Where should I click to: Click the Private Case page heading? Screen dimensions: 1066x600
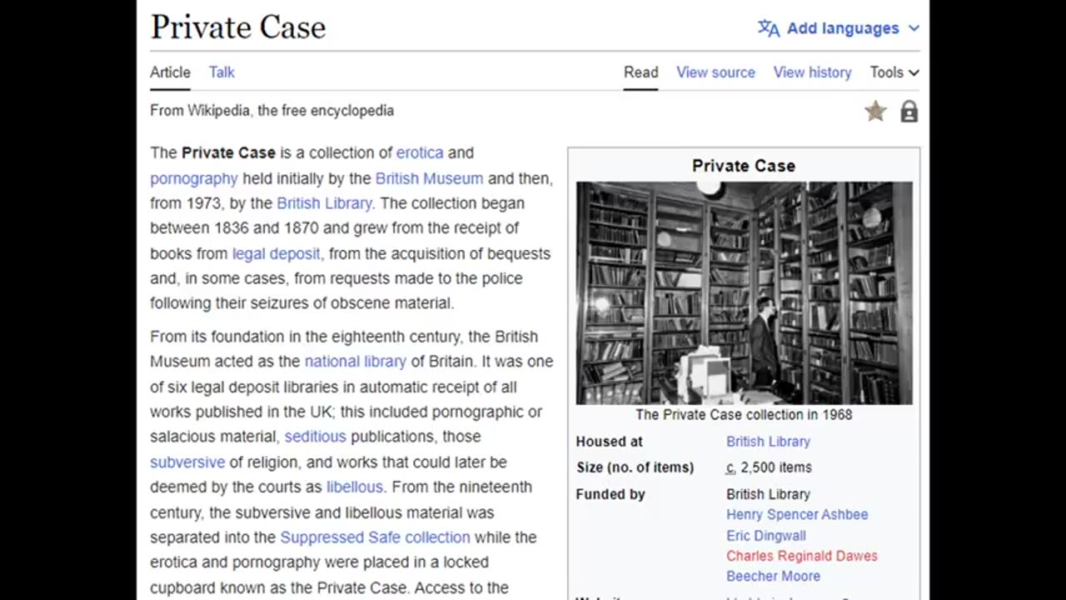coord(238,27)
